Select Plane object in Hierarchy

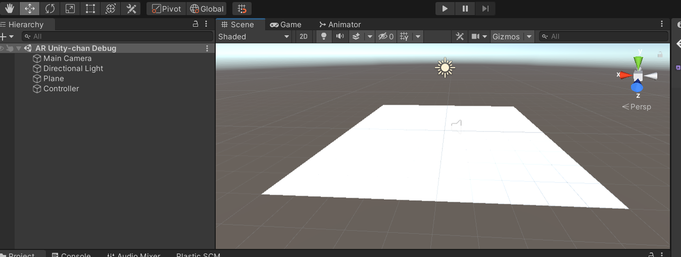(x=54, y=79)
